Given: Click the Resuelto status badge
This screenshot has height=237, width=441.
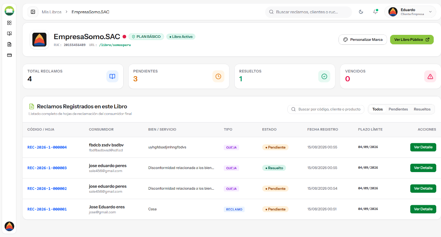Looking at the screenshot, I should click(x=274, y=168).
